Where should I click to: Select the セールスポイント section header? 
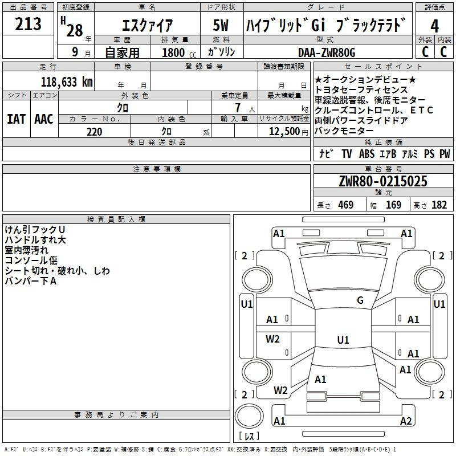point(383,66)
